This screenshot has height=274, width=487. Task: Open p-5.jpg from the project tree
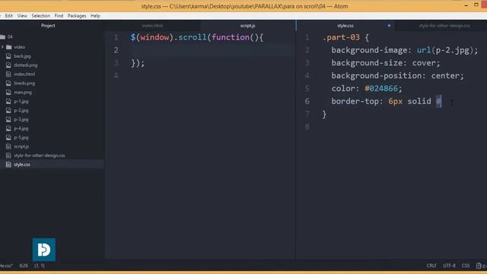(21, 137)
